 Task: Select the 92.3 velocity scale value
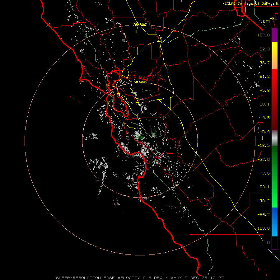coord(265,49)
